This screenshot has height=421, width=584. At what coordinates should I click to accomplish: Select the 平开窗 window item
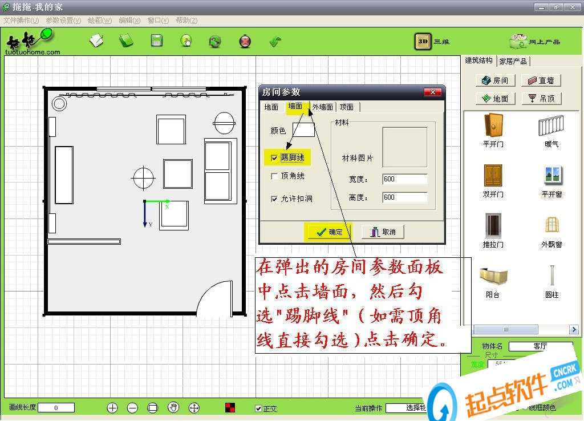pyautogui.click(x=552, y=182)
